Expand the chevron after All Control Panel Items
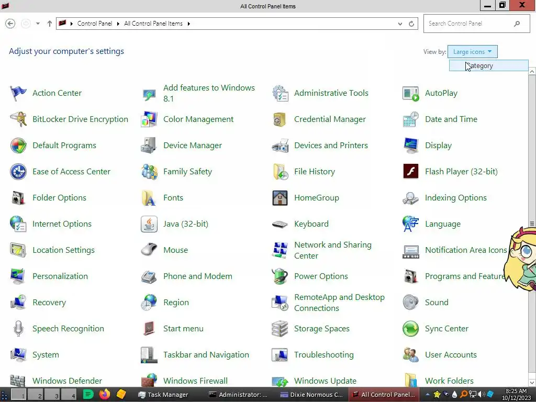536x402 pixels. pos(188,24)
